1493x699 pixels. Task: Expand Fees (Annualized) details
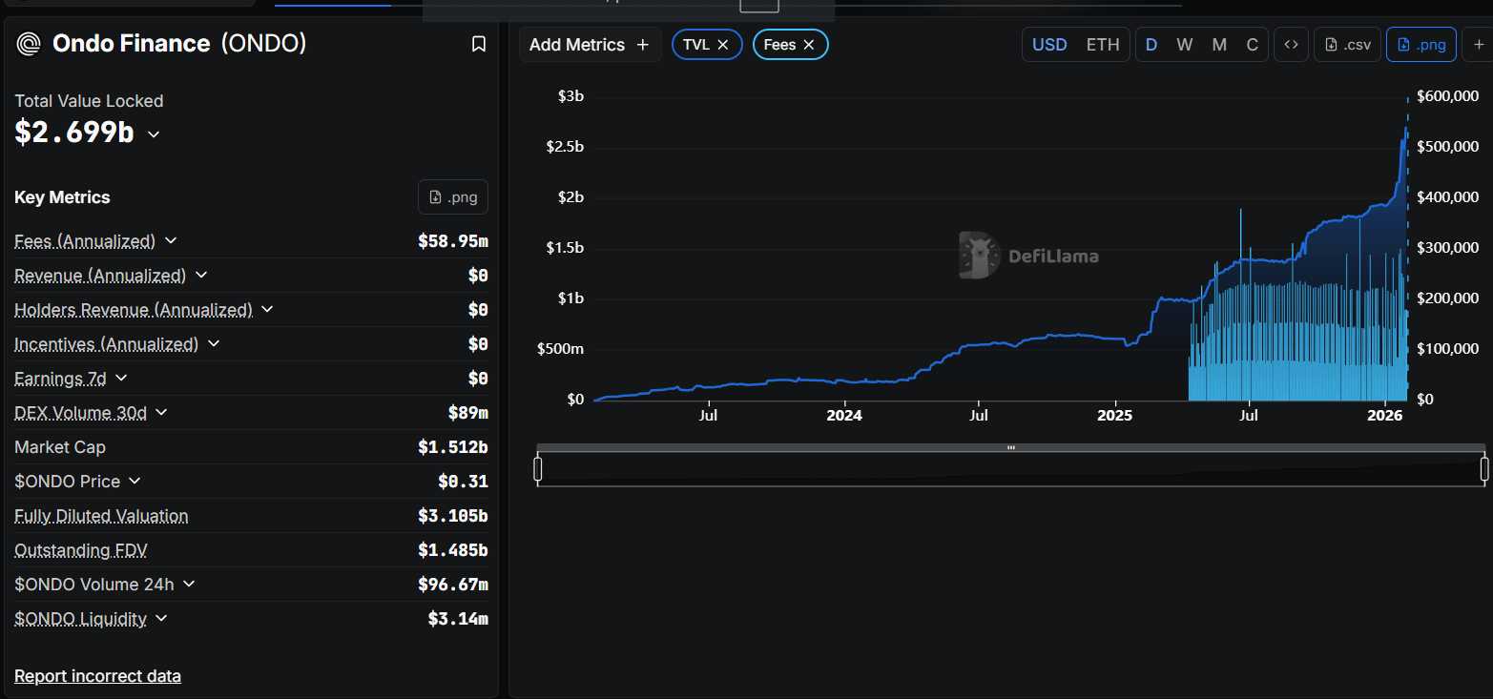(171, 240)
